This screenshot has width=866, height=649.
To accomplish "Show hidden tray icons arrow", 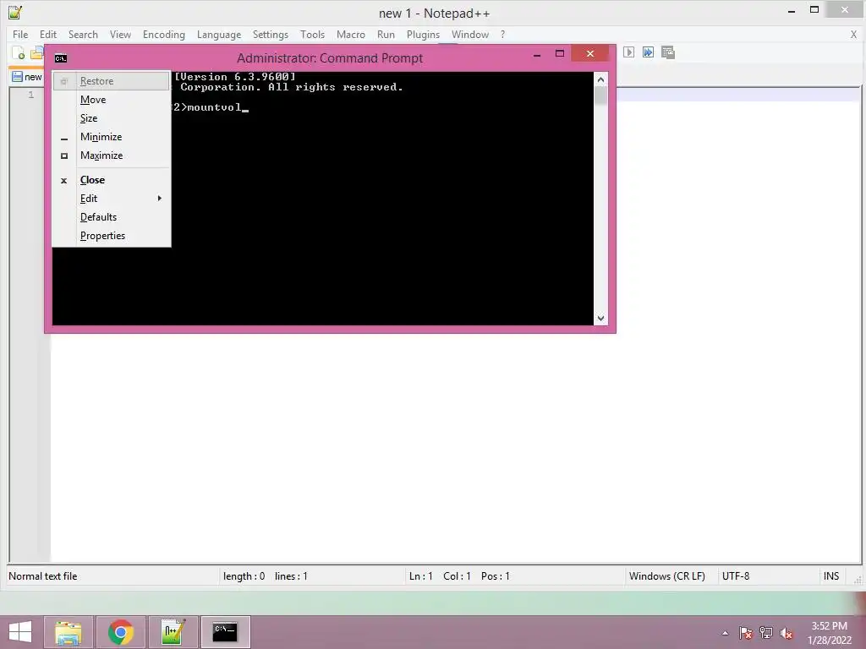I will [725, 633].
